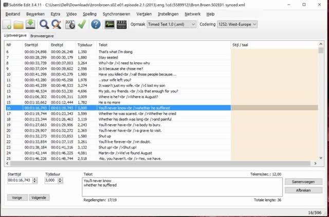Toggle the waveform display icon

109,24
